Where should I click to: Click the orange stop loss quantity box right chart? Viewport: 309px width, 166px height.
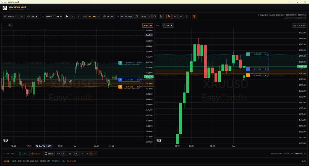tap(248, 75)
